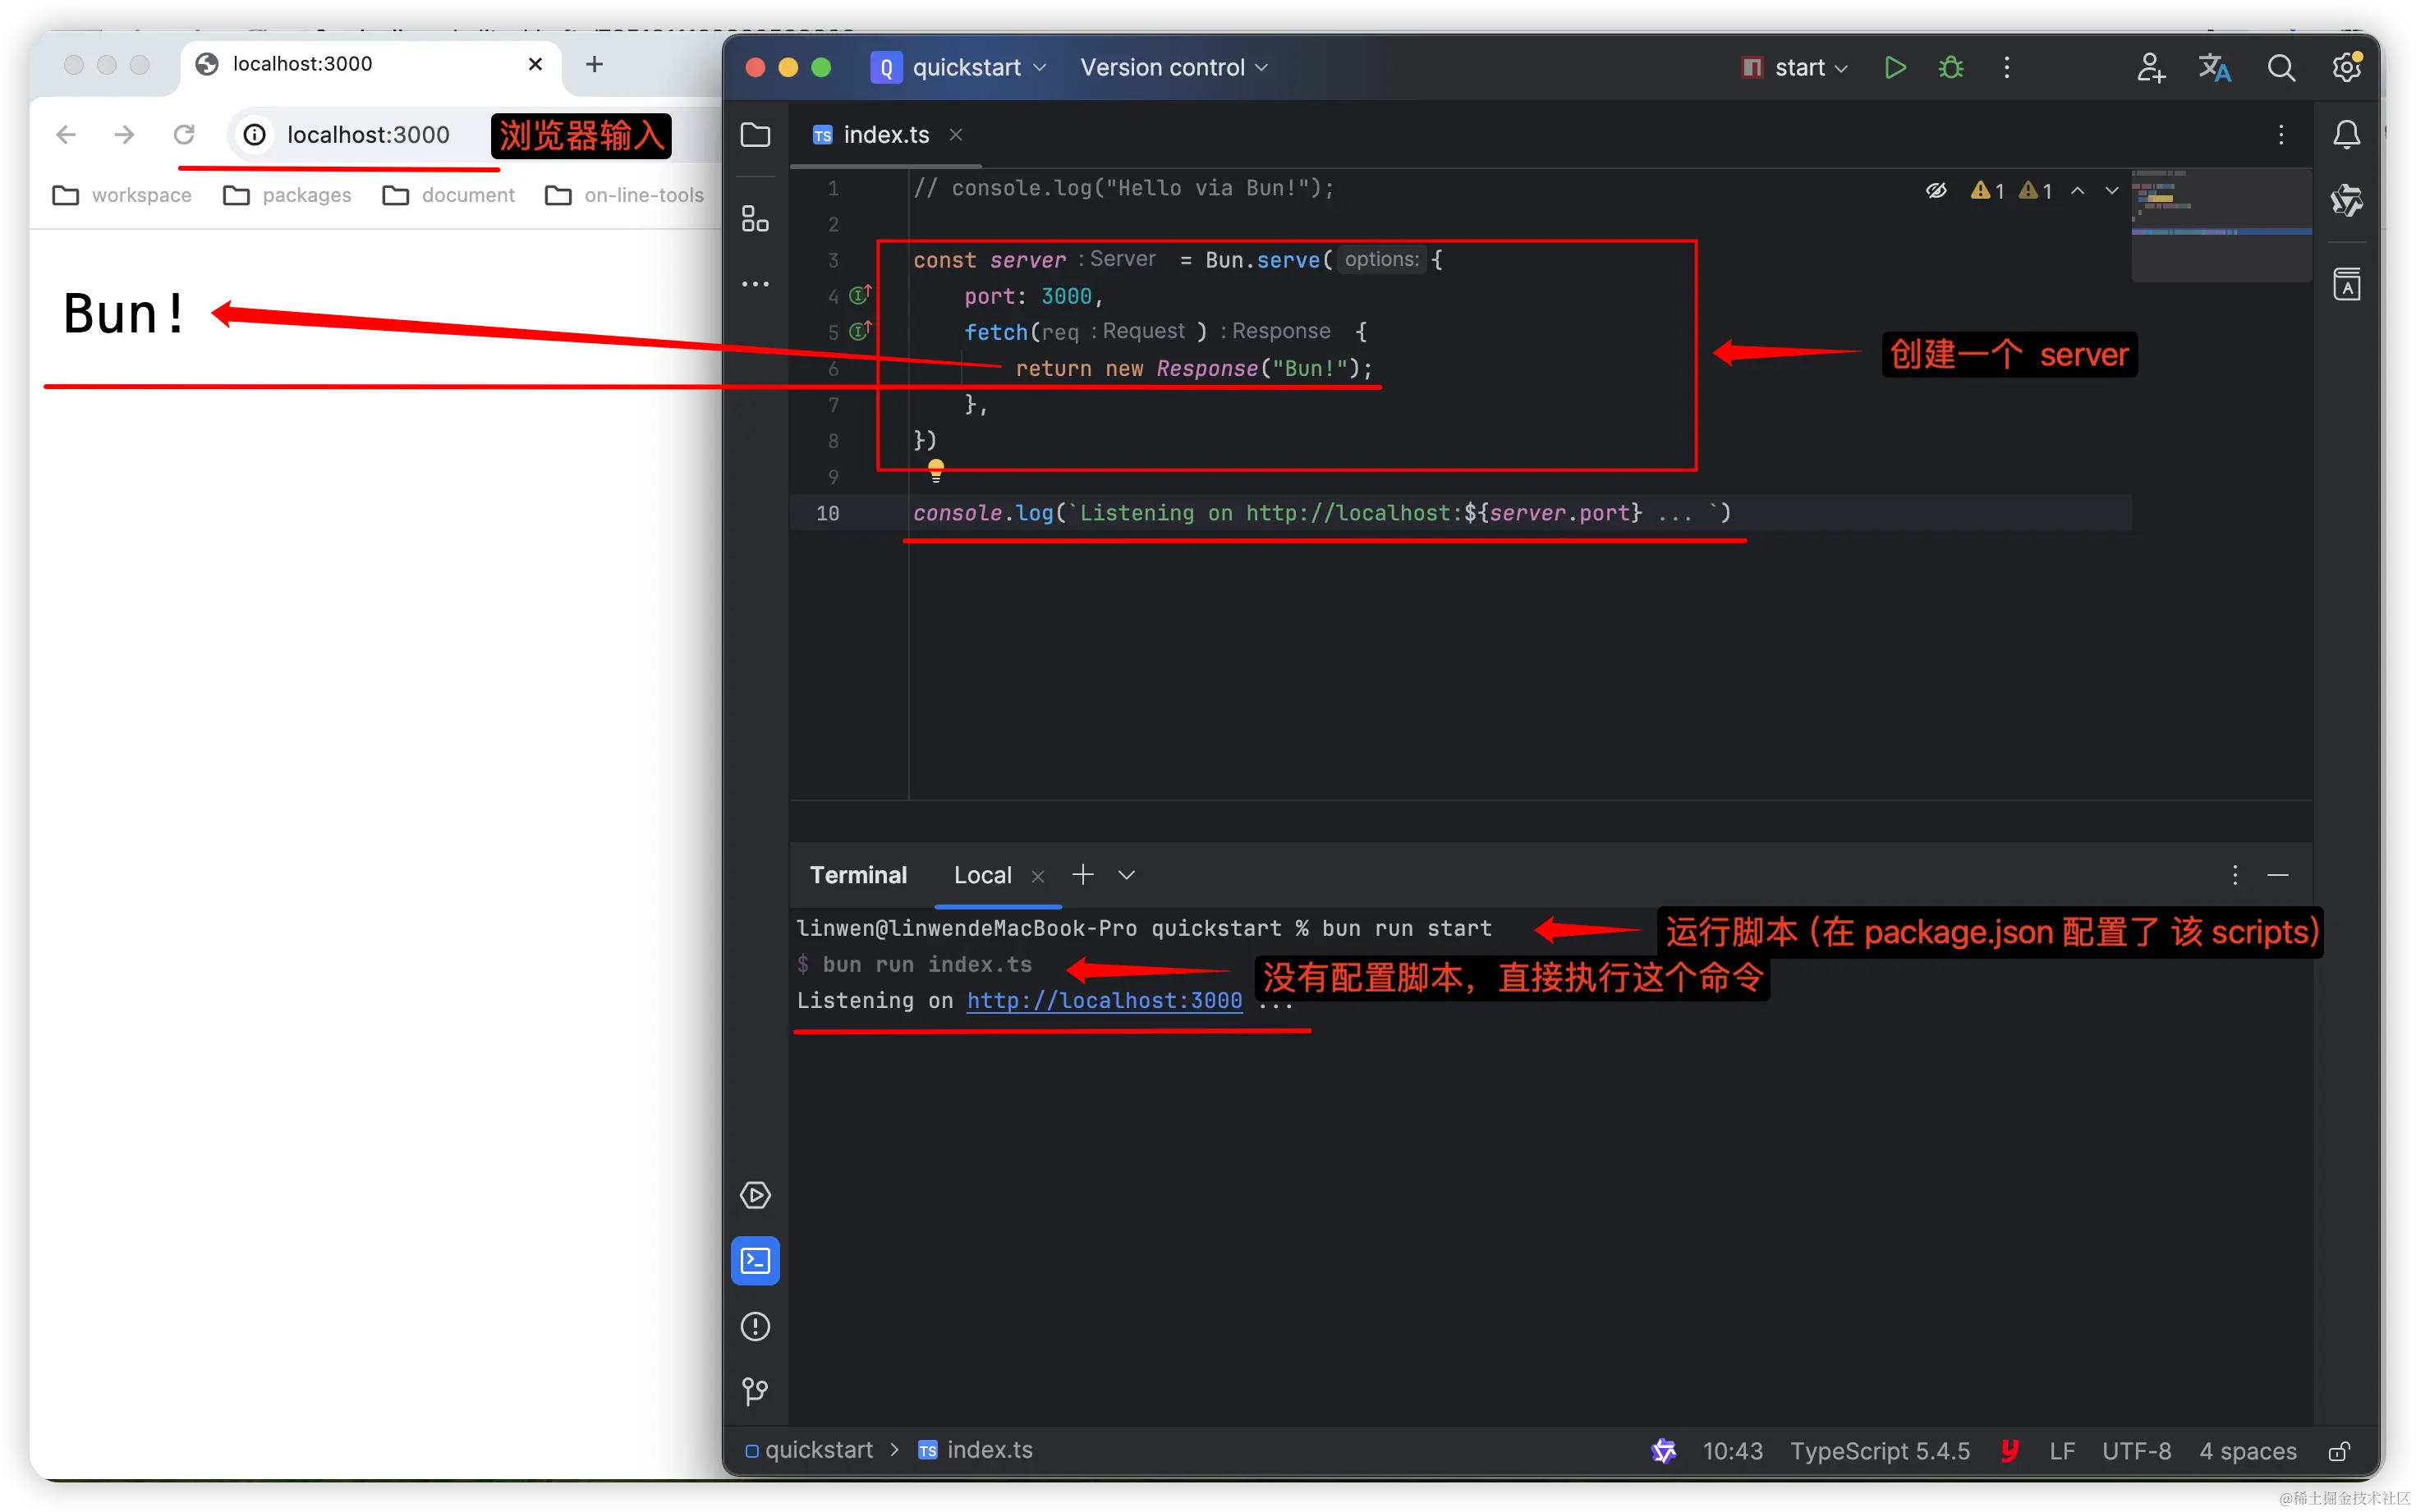Viewport: 2416px width, 1512px height.
Task: Expand the quickstart project dropdown
Action: pyautogui.click(x=958, y=67)
